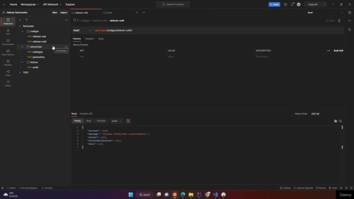Select the Preview response view
354x199 pixels.
pos(101,121)
